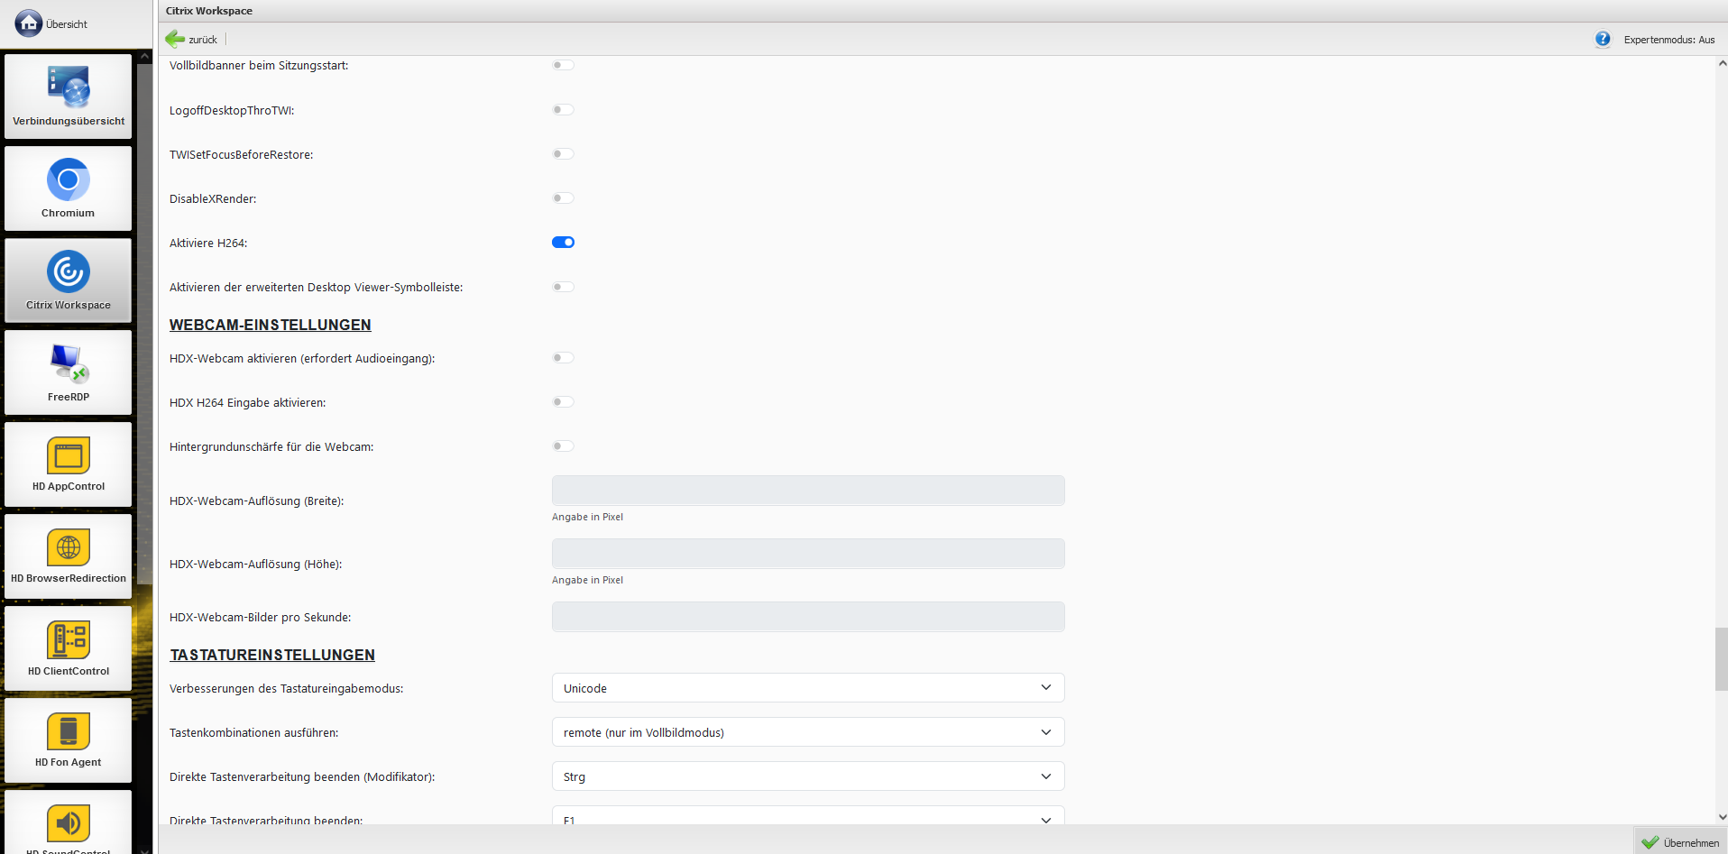1728x854 pixels.
Task: Open Verbindungsübersicht in sidebar
Action: coord(69,96)
